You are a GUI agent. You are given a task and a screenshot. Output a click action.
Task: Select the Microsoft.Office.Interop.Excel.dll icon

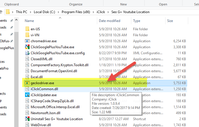coord(27,107)
